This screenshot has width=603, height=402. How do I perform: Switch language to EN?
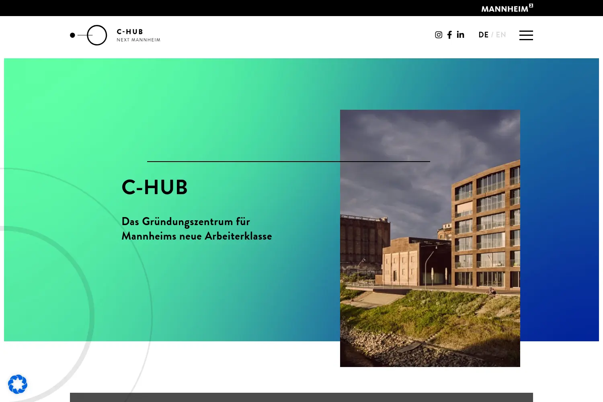(501, 35)
